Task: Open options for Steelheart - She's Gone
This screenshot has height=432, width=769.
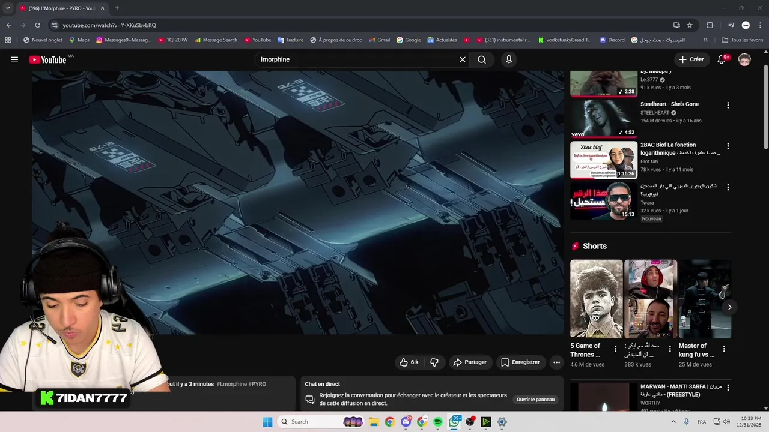Action: (x=728, y=105)
